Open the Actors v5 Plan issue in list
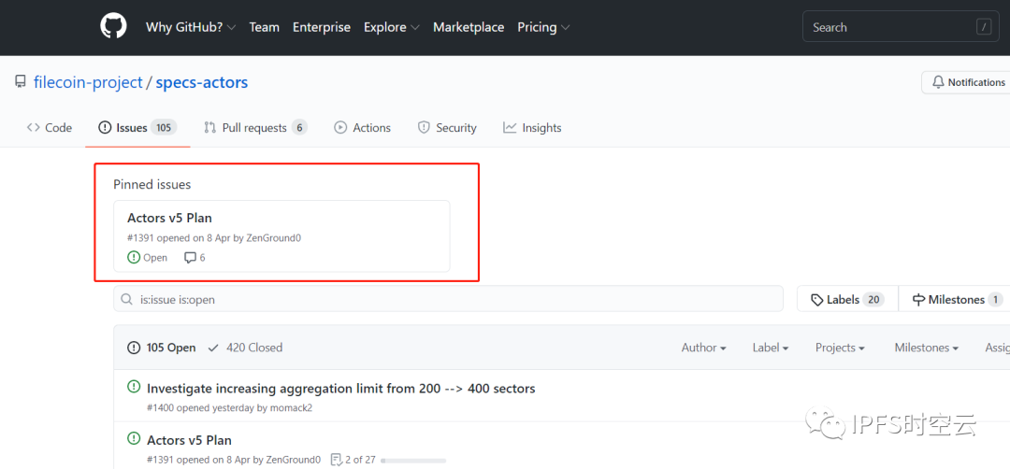1010x469 pixels. point(189,440)
